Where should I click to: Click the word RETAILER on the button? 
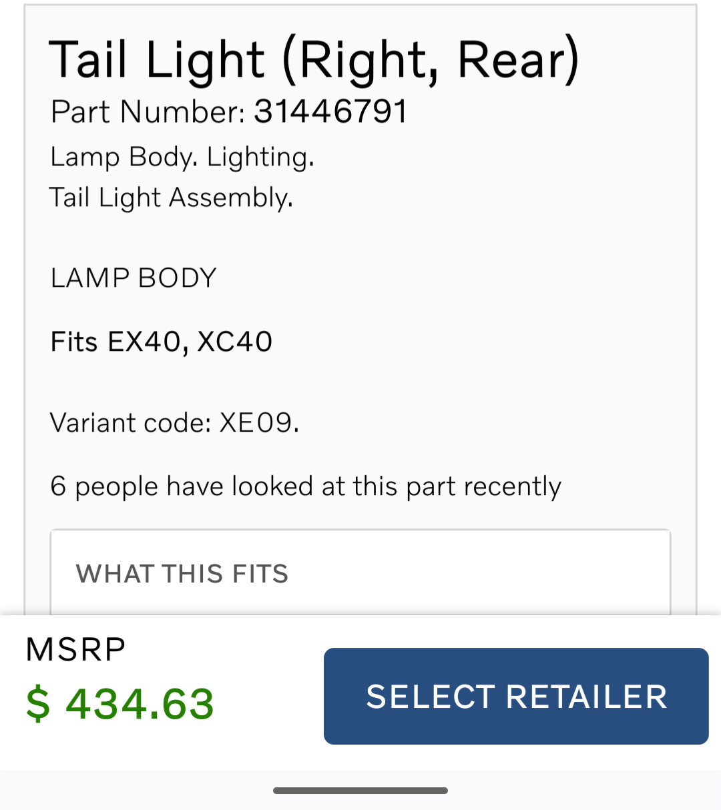click(x=586, y=697)
